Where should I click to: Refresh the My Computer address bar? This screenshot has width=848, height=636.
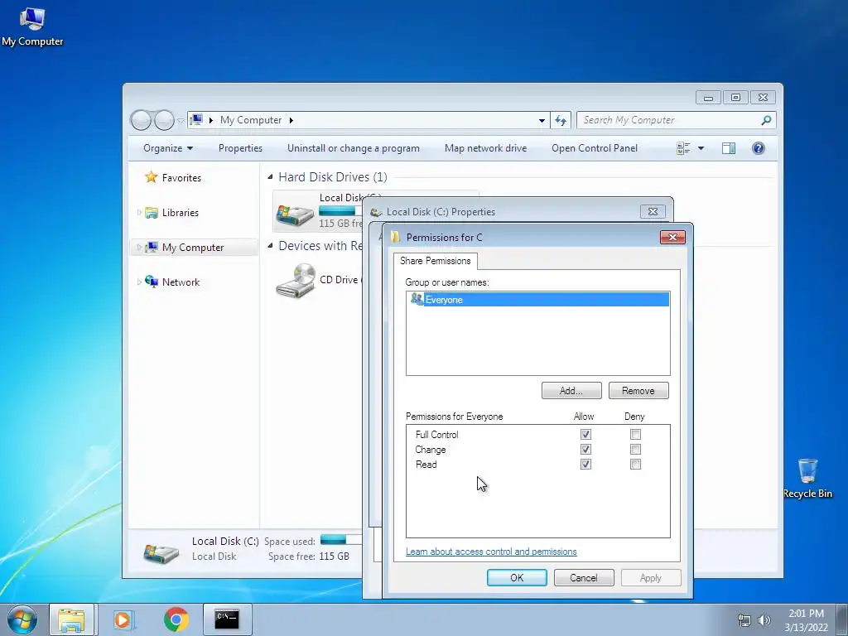point(561,120)
